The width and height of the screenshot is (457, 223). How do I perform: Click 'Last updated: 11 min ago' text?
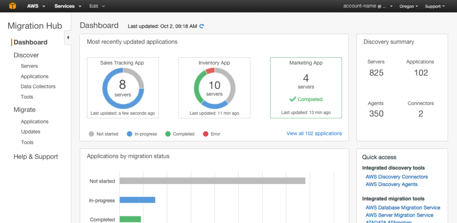coord(214,113)
